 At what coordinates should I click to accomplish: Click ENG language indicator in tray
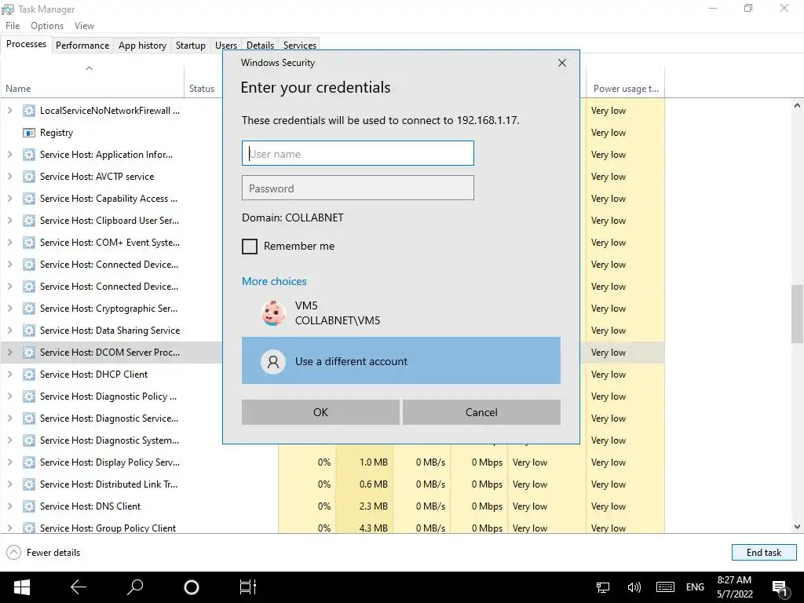click(x=695, y=587)
